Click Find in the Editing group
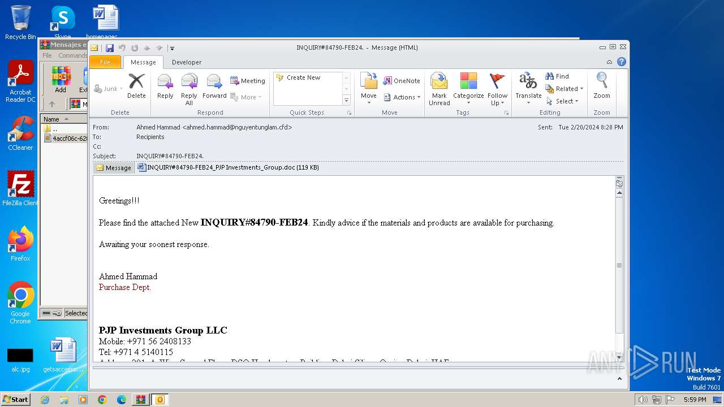This screenshot has width=724, height=407. [x=557, y=76]
